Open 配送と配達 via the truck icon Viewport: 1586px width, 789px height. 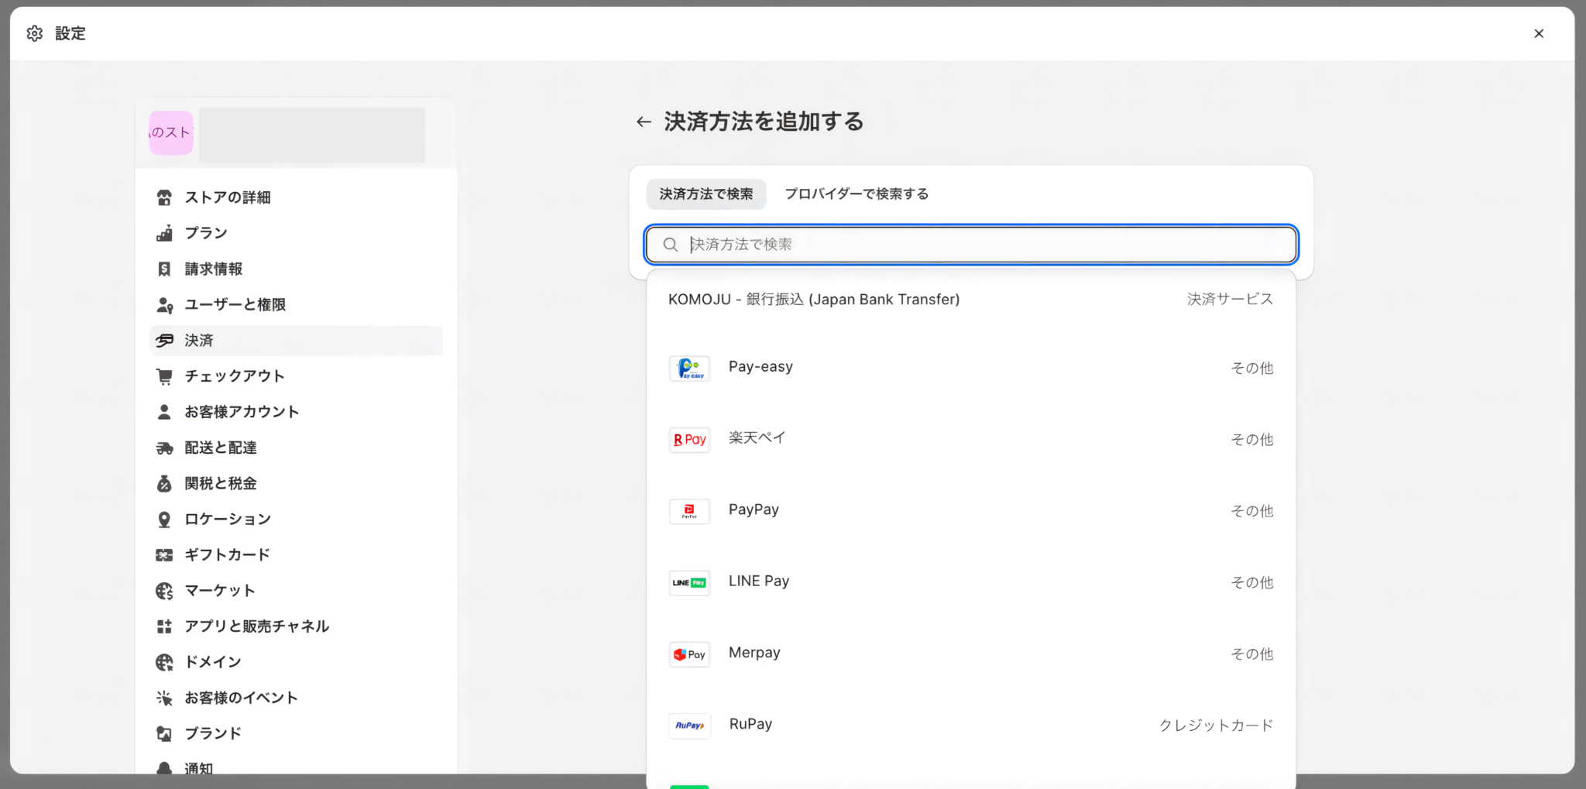(164, 448)
